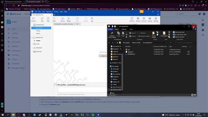Open dropdown arrow next to new tab plus
The image size is (208, 117).
tap(58, 15)
